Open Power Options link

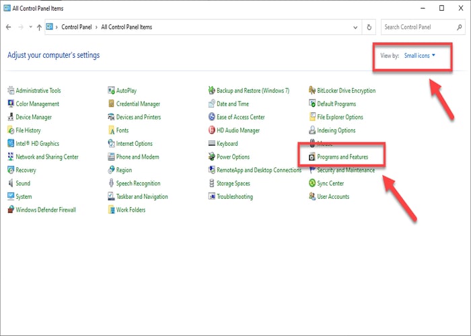click(233, 157)
